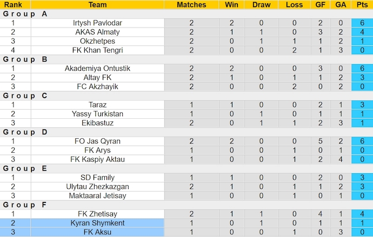
Task: Click the GF column header
Action: [321, 5]
